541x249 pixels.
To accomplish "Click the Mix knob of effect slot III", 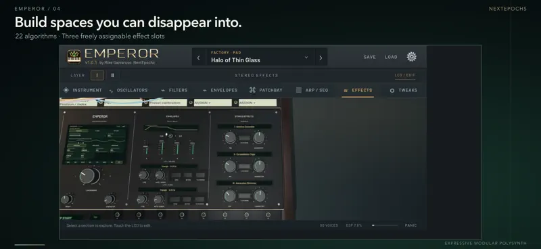I will (230, 196).
